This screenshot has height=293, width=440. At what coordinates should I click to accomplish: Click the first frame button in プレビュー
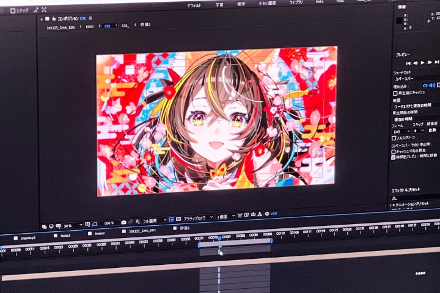coord(409,63)
